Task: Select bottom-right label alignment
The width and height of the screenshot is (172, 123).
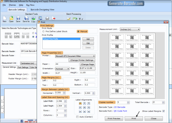Action: pyautogui.click(x=89, y=112)
